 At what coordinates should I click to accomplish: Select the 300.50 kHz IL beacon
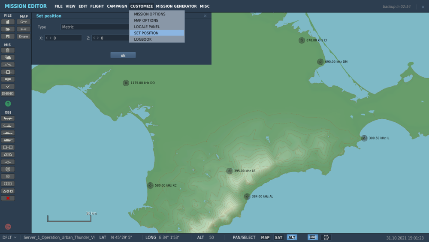[x=364, y=138]
